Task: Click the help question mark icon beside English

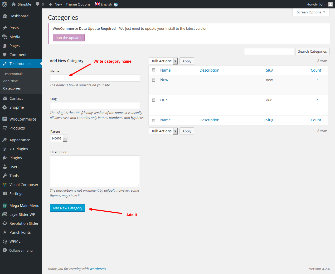Action: click(x=116, y=4)
